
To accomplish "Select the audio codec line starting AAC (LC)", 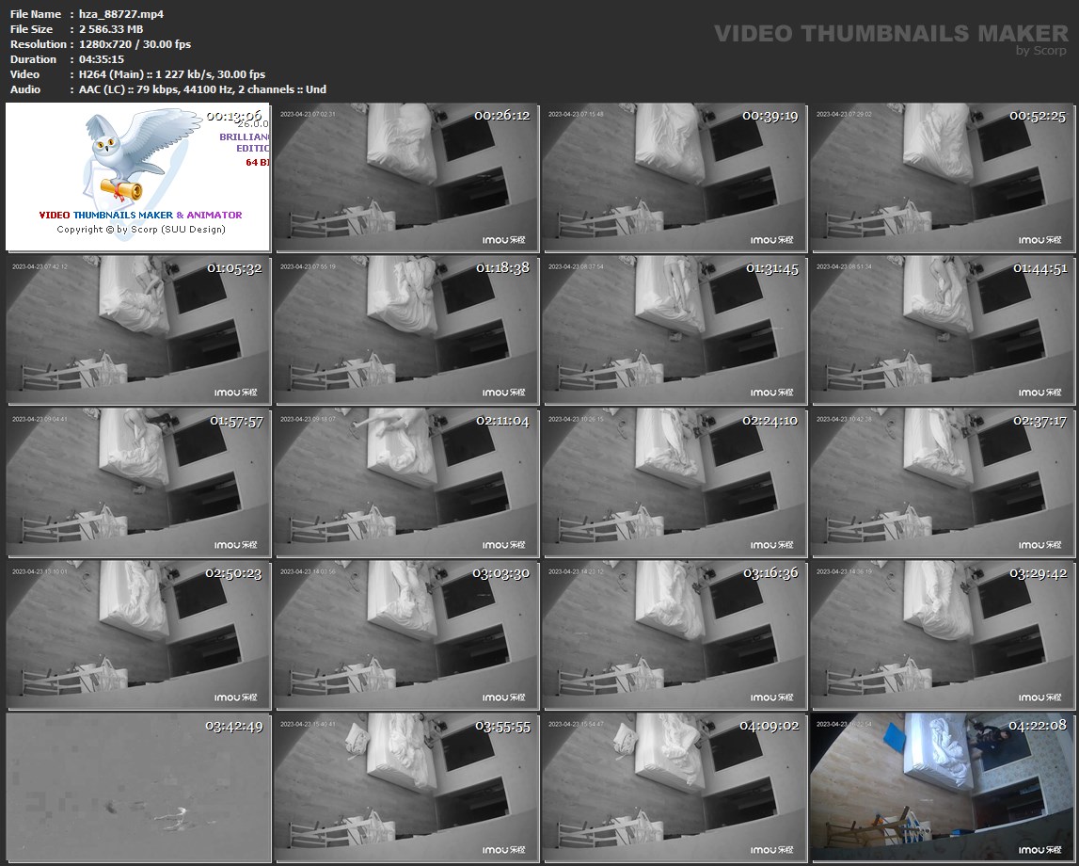I will coord(202,89).
